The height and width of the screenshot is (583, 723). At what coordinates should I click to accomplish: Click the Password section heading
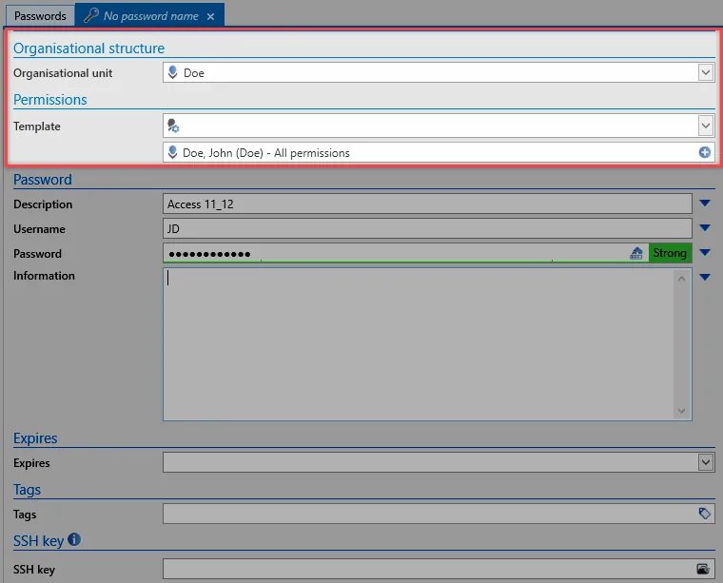tap(43, 180)
